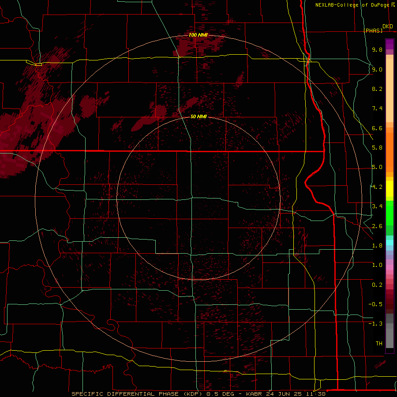Click the 6.6 value on the color scale

pos(377,128)
